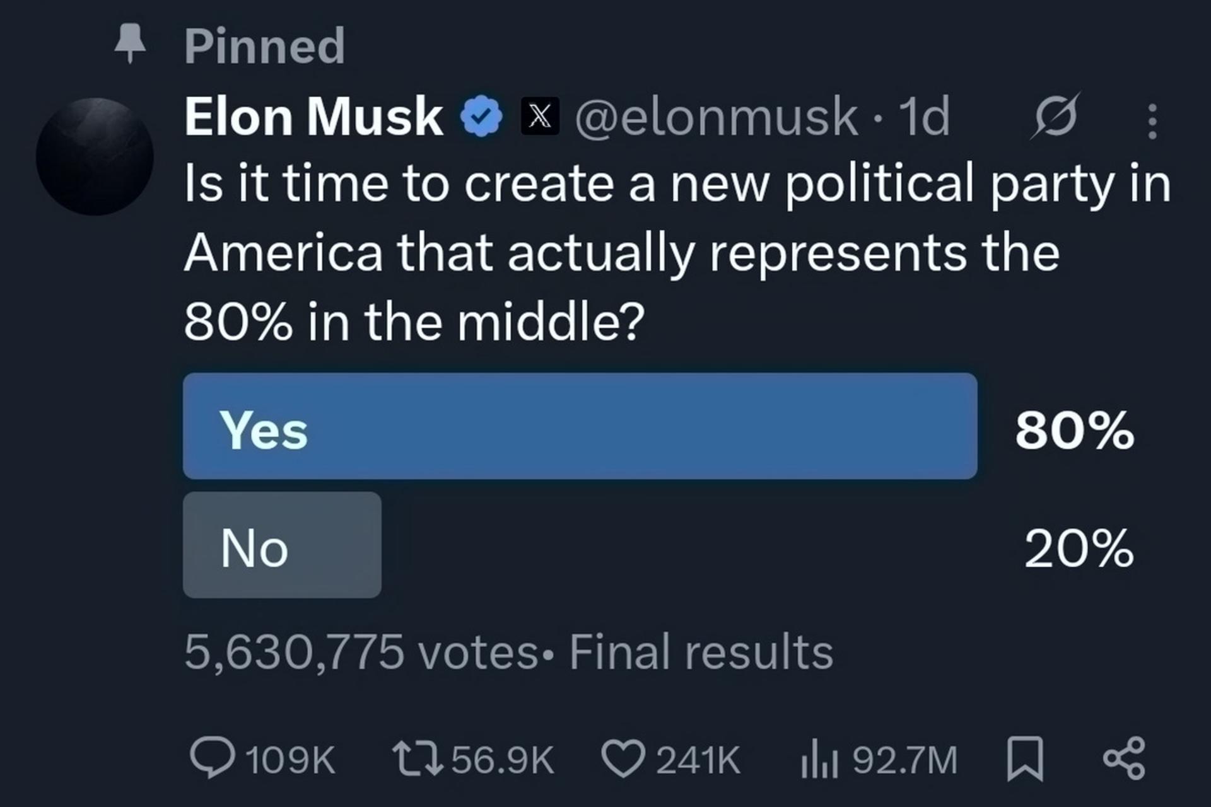Image resolution: width=1211 pixels, height=807 pixels.
Task: Open the reply comments icon
Action: pos(213,758)
